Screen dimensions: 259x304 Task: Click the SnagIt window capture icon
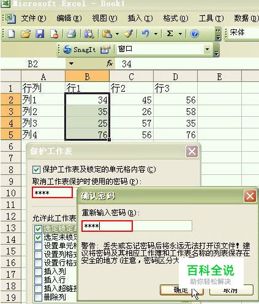pyautogui.click(x=105, y=50)
